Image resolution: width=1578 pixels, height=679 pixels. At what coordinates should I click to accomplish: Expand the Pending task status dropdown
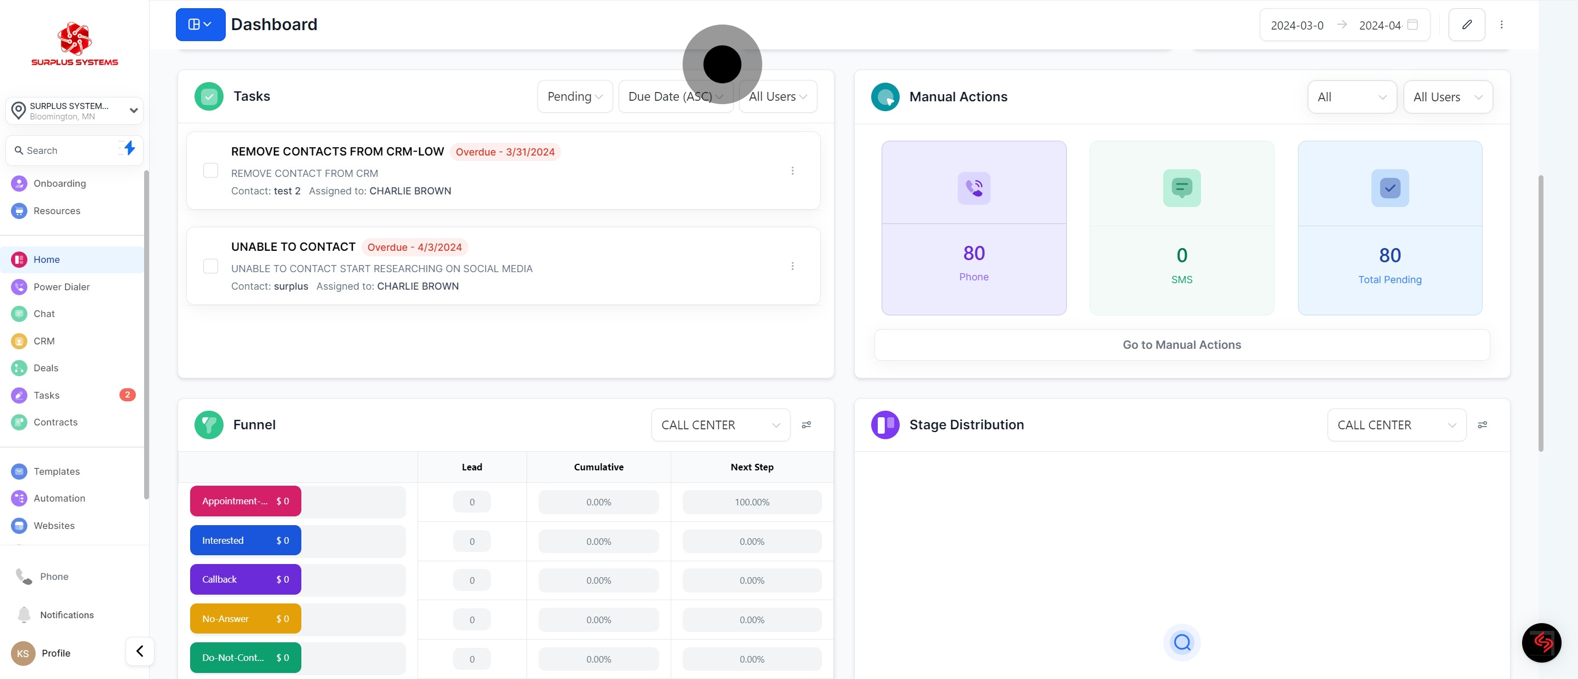(x=574, y=97)
